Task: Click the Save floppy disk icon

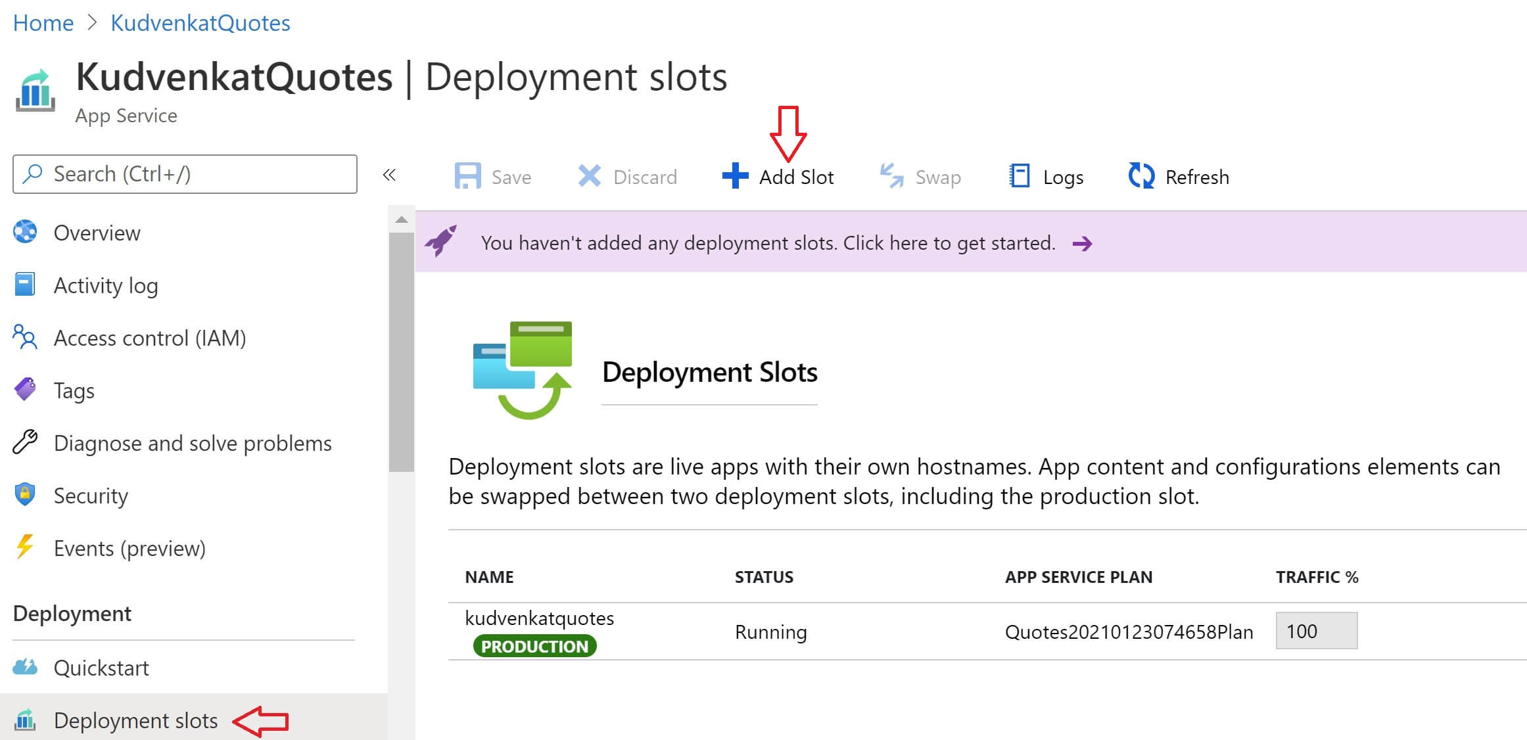Action: pos(467,176)
